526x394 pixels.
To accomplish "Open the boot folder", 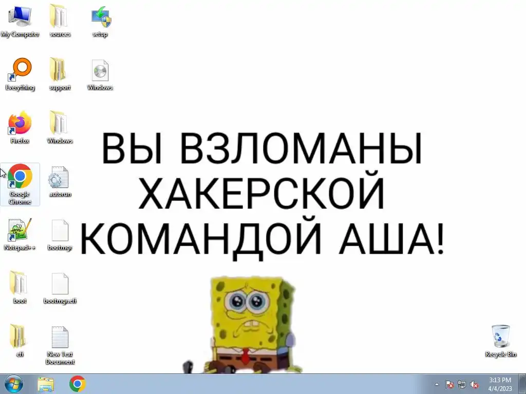I will click(20, 287).
